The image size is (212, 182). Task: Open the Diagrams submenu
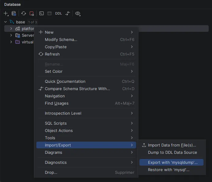[86, 152]
